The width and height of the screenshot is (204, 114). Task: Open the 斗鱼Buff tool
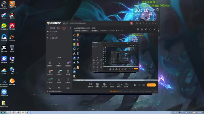click(x=59, y=72)
